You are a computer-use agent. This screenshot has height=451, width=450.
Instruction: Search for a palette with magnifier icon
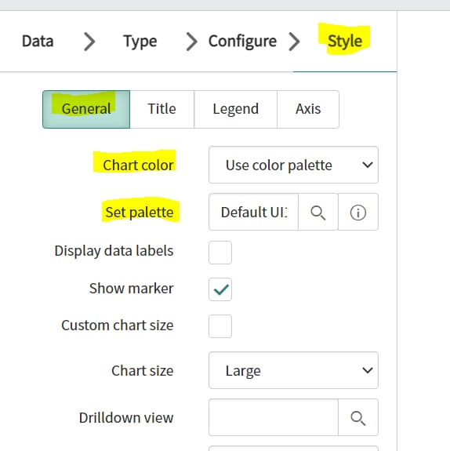tap(318, 213)
